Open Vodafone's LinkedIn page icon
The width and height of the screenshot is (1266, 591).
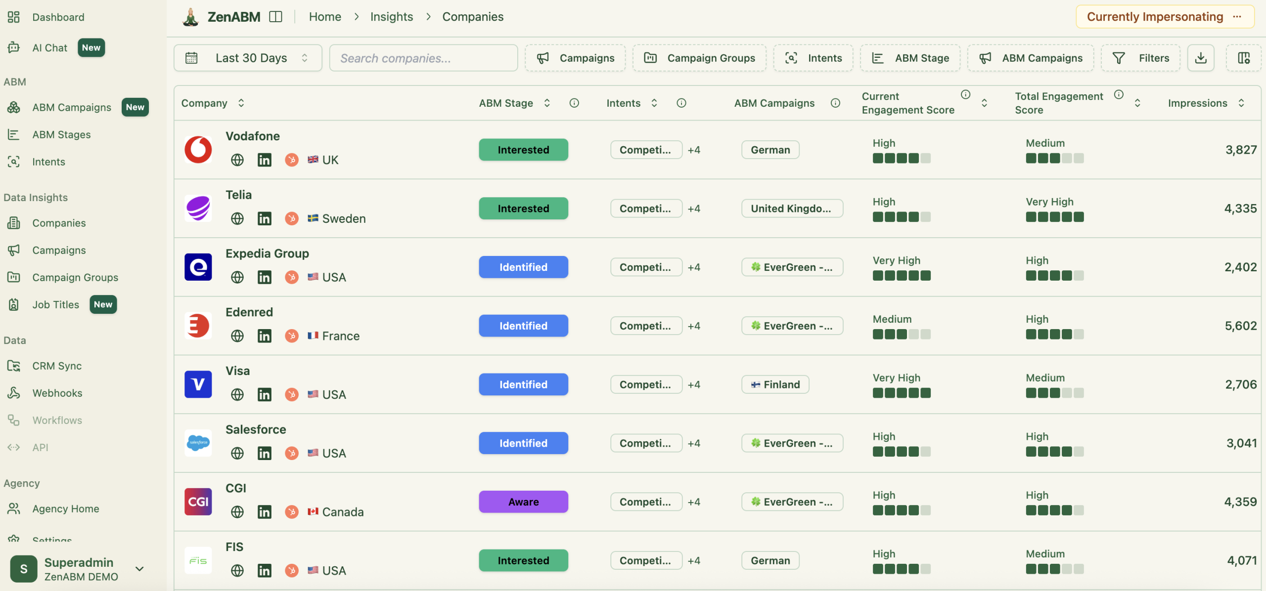[265, 159]
